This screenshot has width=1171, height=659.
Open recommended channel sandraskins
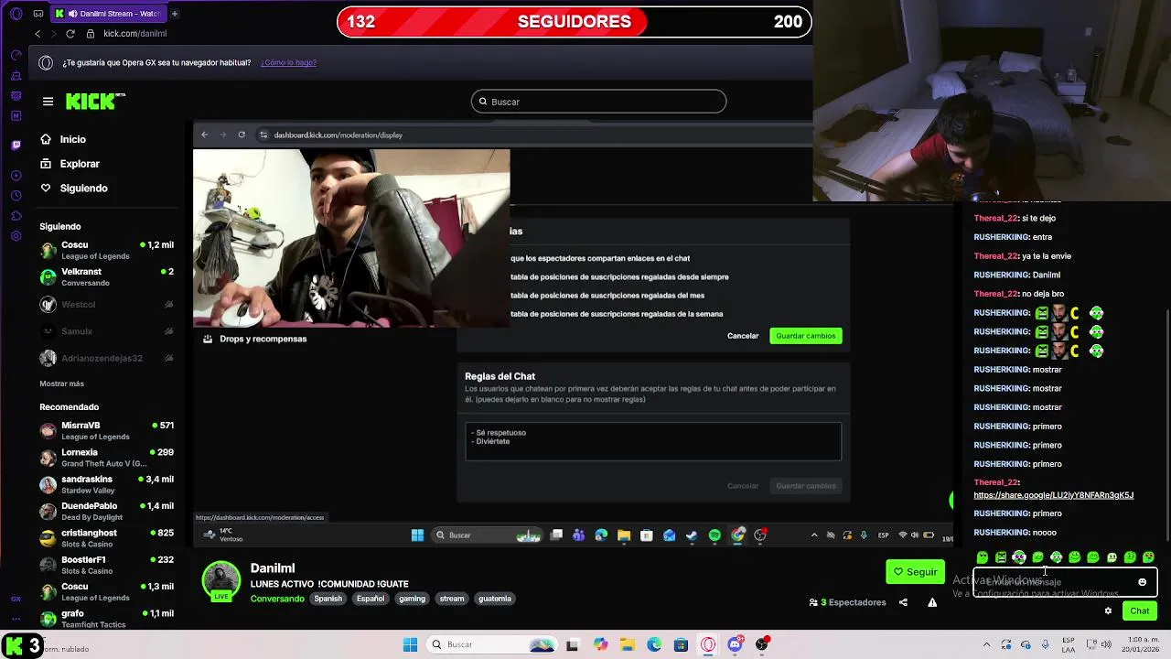[106, 484]
